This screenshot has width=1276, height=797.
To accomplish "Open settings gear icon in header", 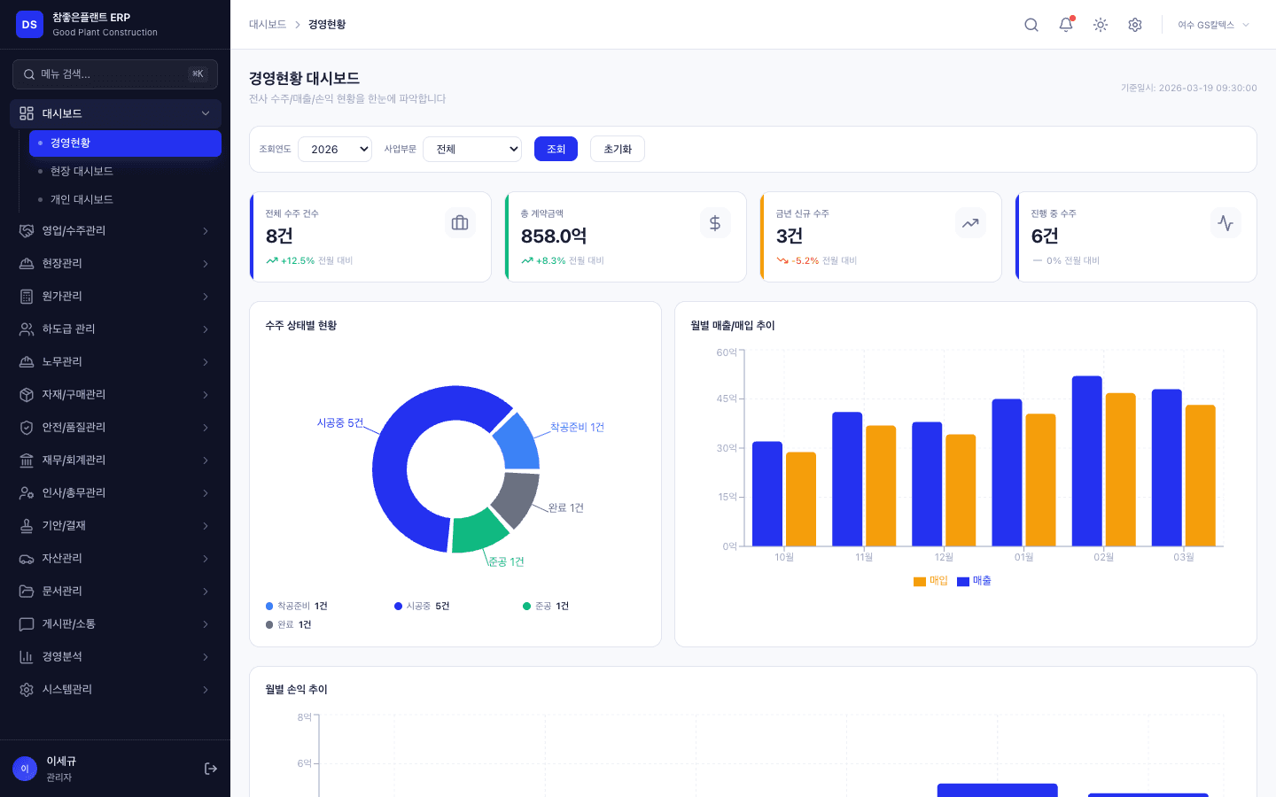I will [x=1135, y=25].
